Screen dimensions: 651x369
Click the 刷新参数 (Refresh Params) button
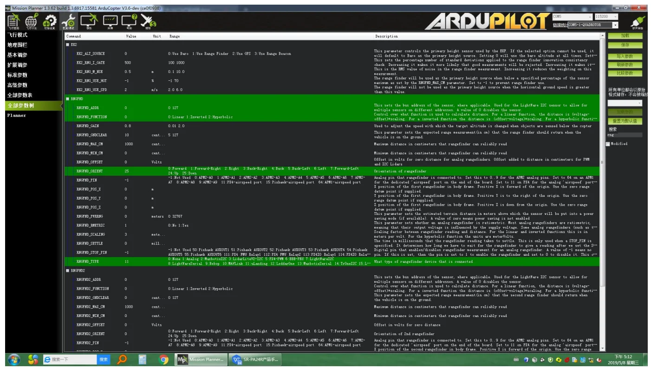click(x=625, y=65)
